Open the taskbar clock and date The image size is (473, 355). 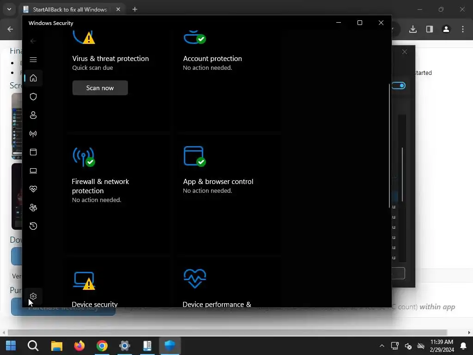[442, 346]
